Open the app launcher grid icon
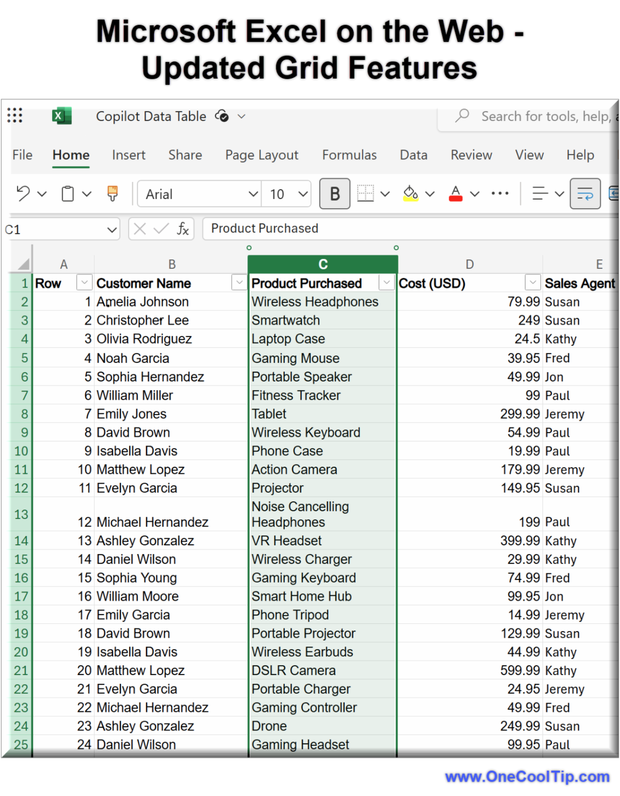 click(x=15, y=115)
